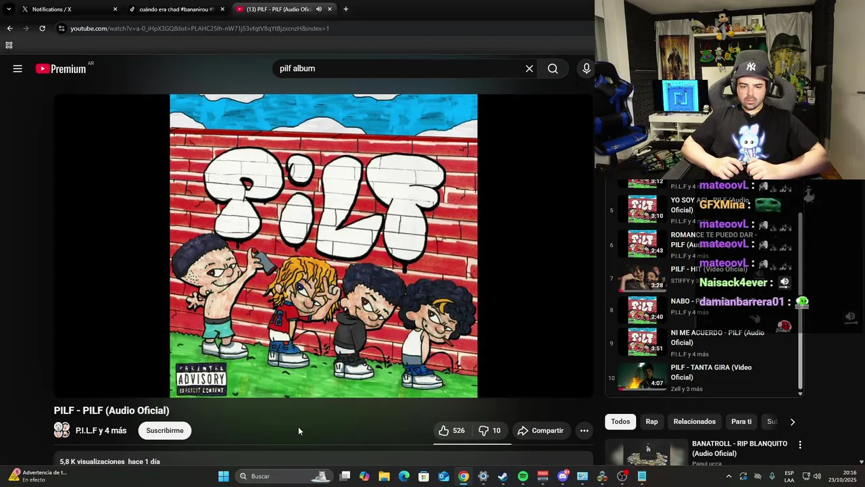Open Copilot from the taskbar
The height and width of the screenshot is (487, 865).
pos(364,476)
